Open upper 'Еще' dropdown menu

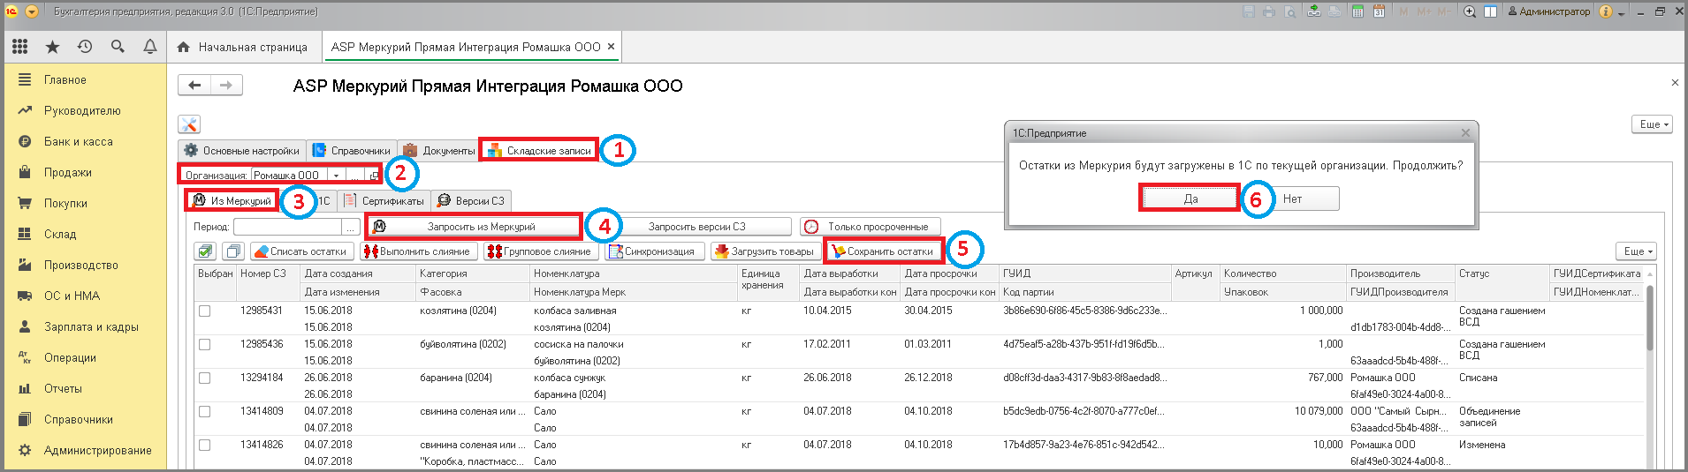pyautogui.click(x=1652, y=124)
